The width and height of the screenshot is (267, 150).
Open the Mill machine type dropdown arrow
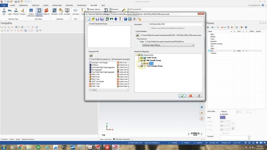point(4,16)
